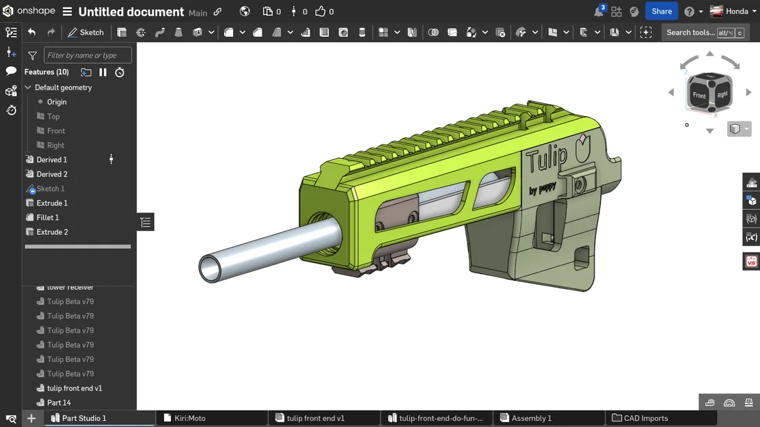
Task: Switch to the tulip front end v1 tab
Action: tap(324, 418)
